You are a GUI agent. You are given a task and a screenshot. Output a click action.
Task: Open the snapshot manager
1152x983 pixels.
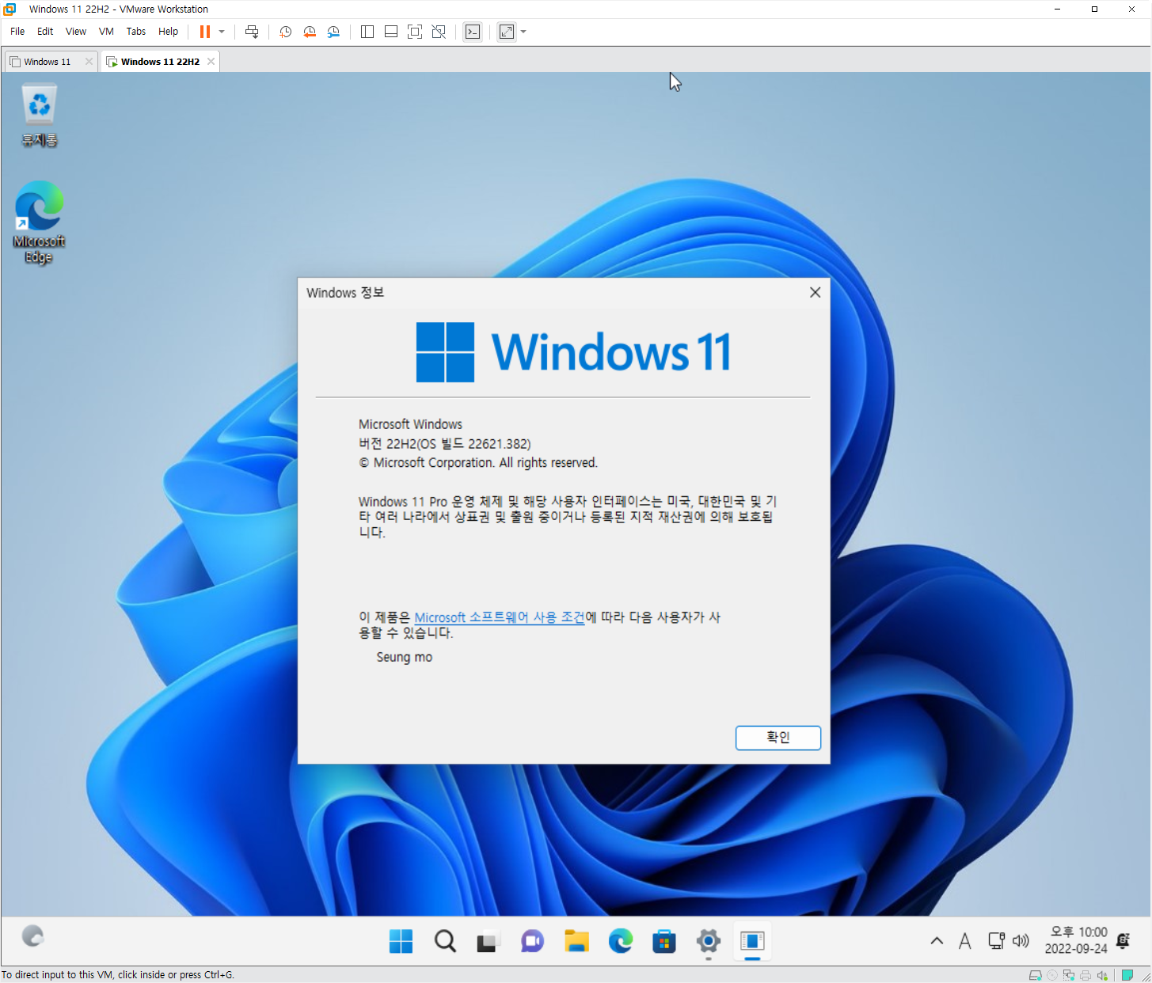coord(333,32)
